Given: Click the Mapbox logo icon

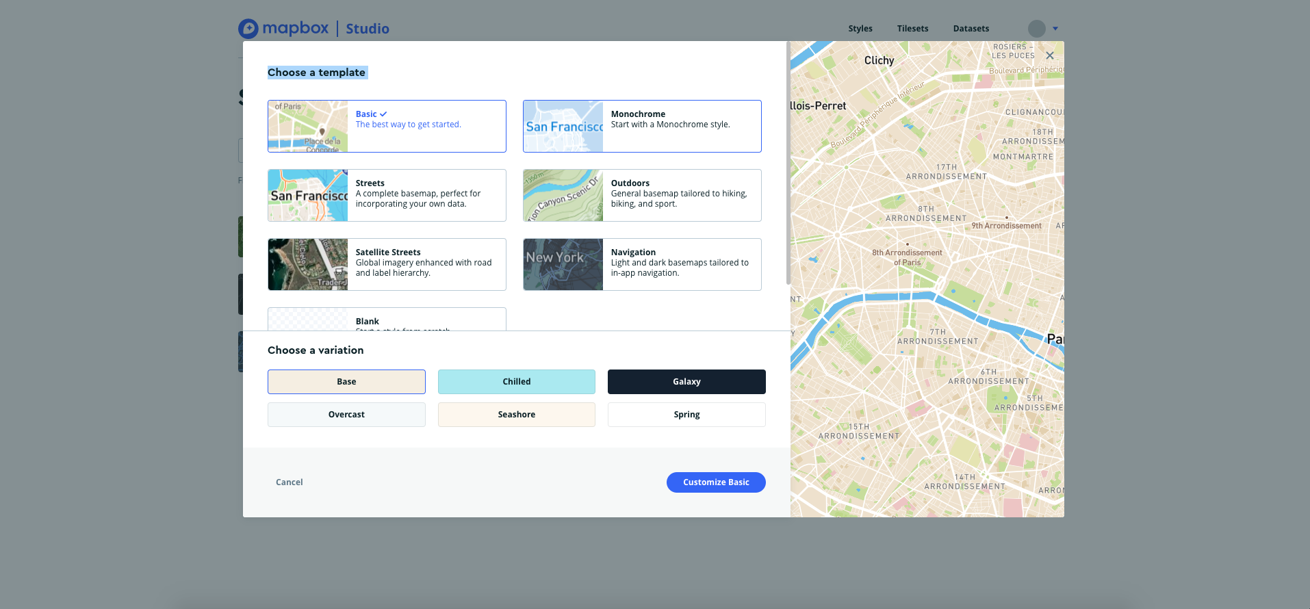Looking at the screenshot, I should pos(248,29).
